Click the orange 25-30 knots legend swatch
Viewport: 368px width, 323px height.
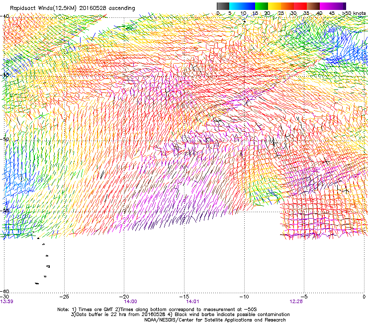pos(287,6)
